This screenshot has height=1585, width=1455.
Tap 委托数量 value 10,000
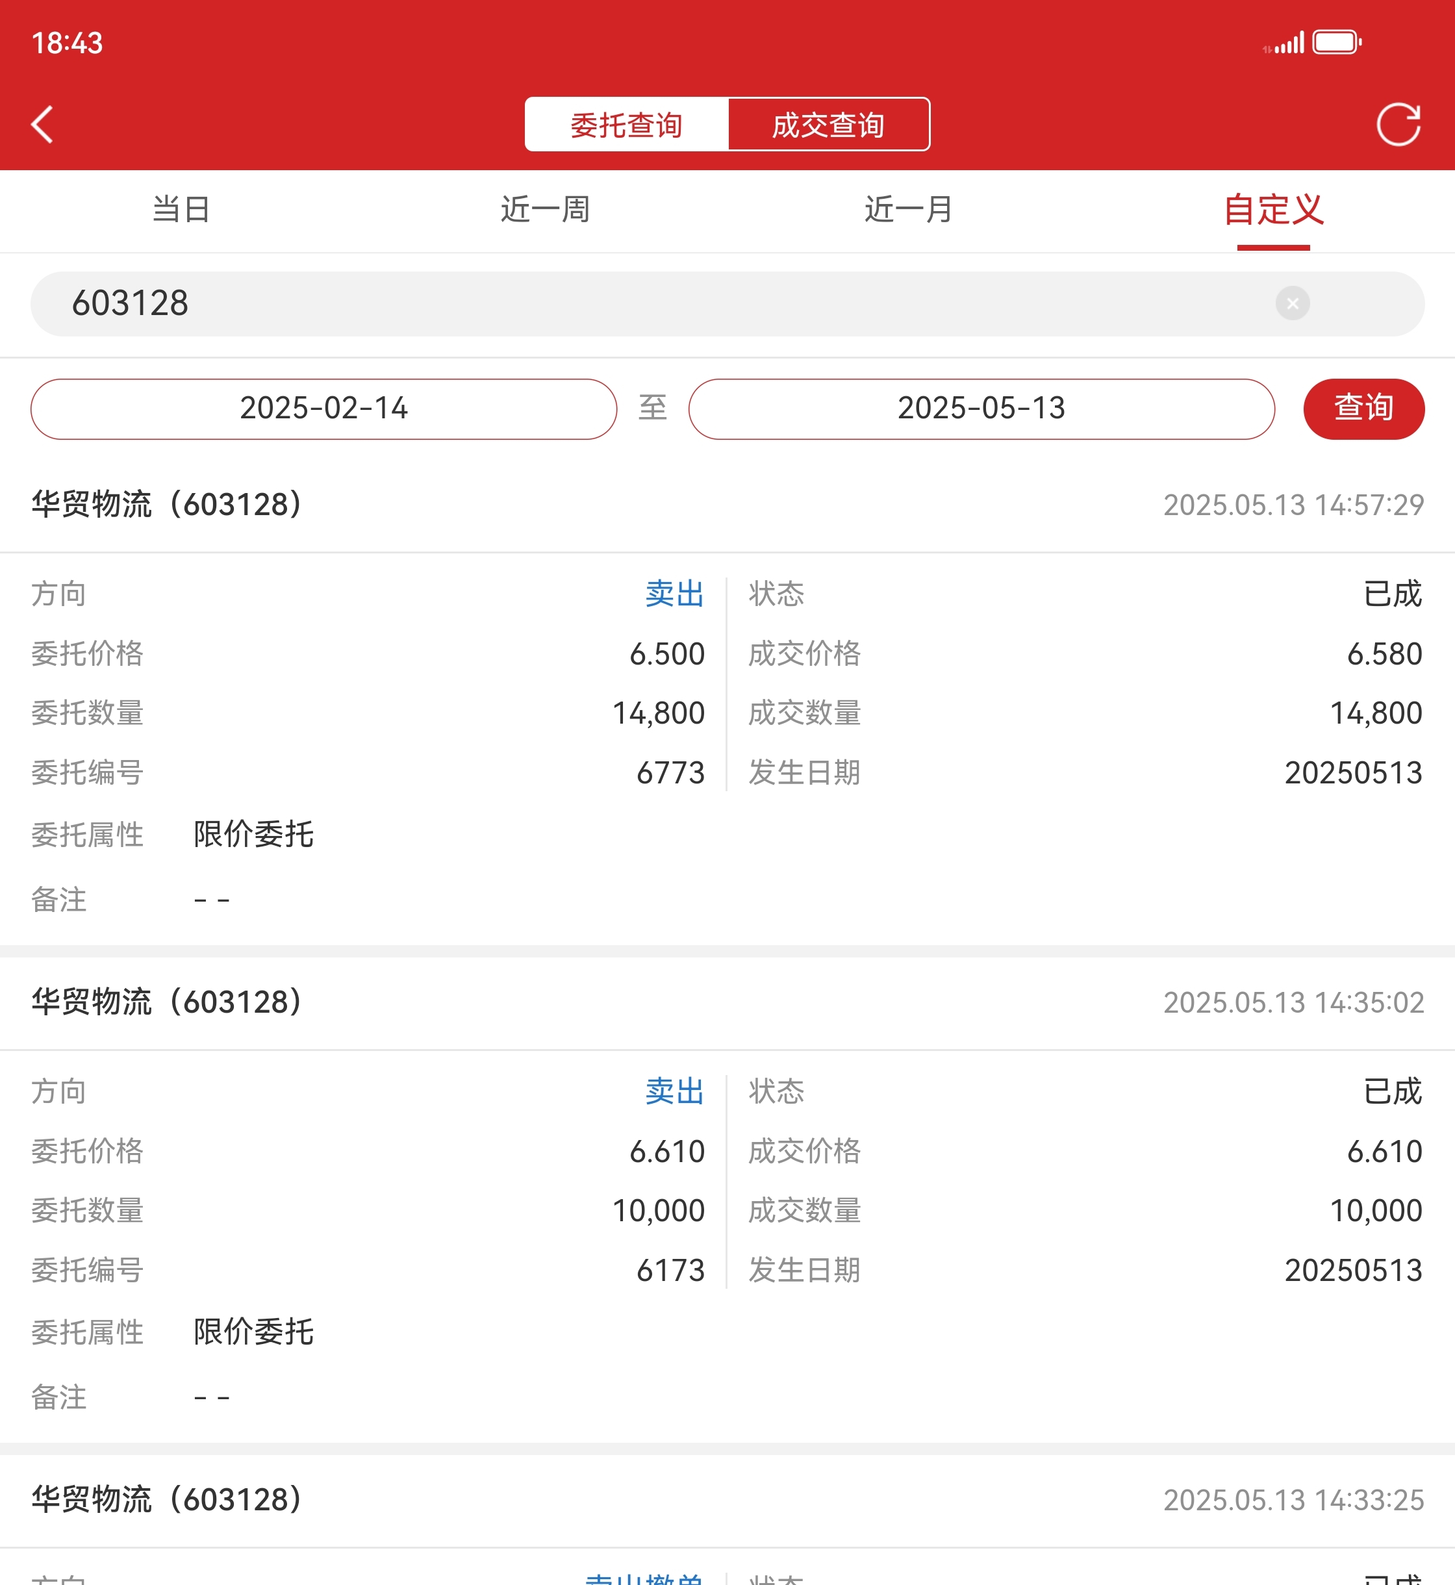658,1211
